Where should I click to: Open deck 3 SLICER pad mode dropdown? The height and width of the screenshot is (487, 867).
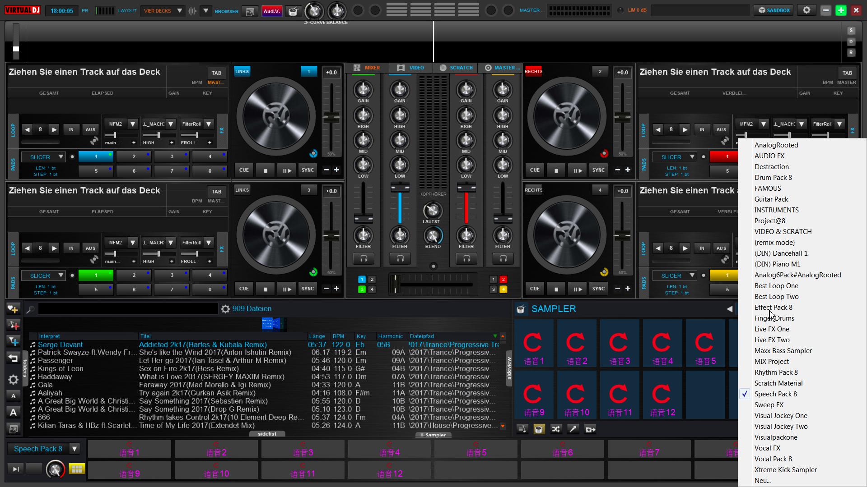point(43,276)
